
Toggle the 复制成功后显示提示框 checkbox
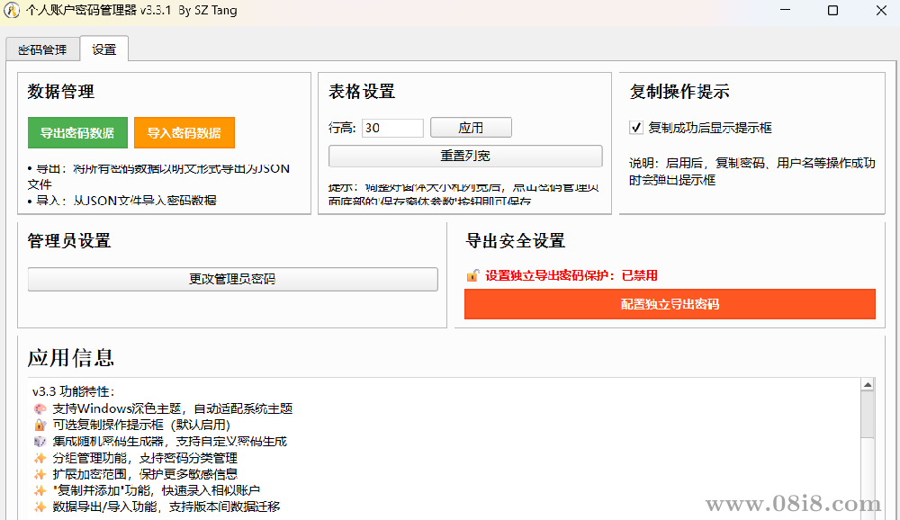pos(636,128)
